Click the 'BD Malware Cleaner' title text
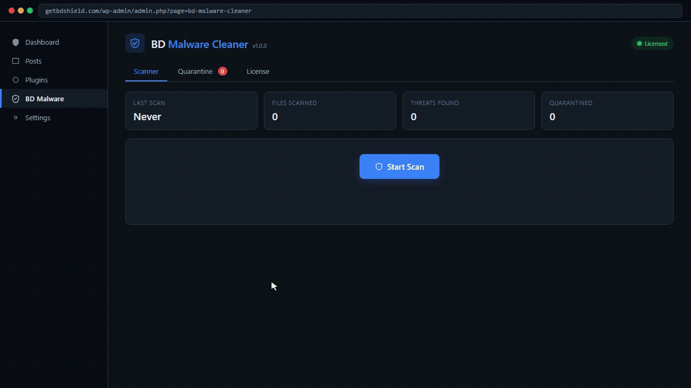The height and width of the screenshot is (388, 691). point(200,44)
